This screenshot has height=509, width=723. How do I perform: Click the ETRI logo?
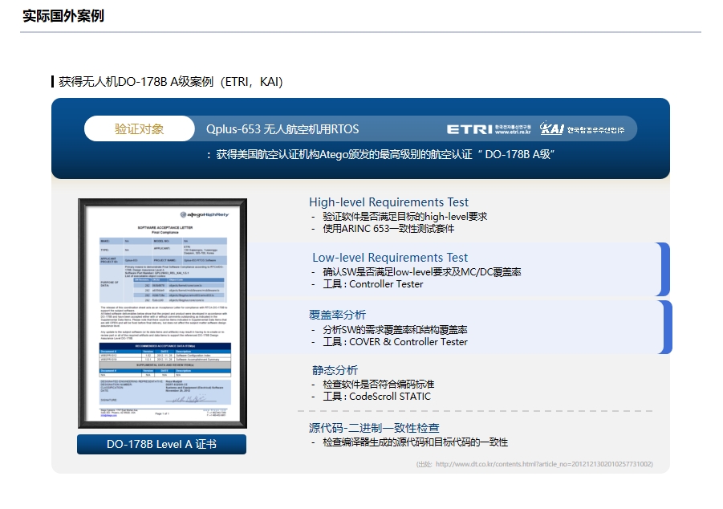point(489,129)
